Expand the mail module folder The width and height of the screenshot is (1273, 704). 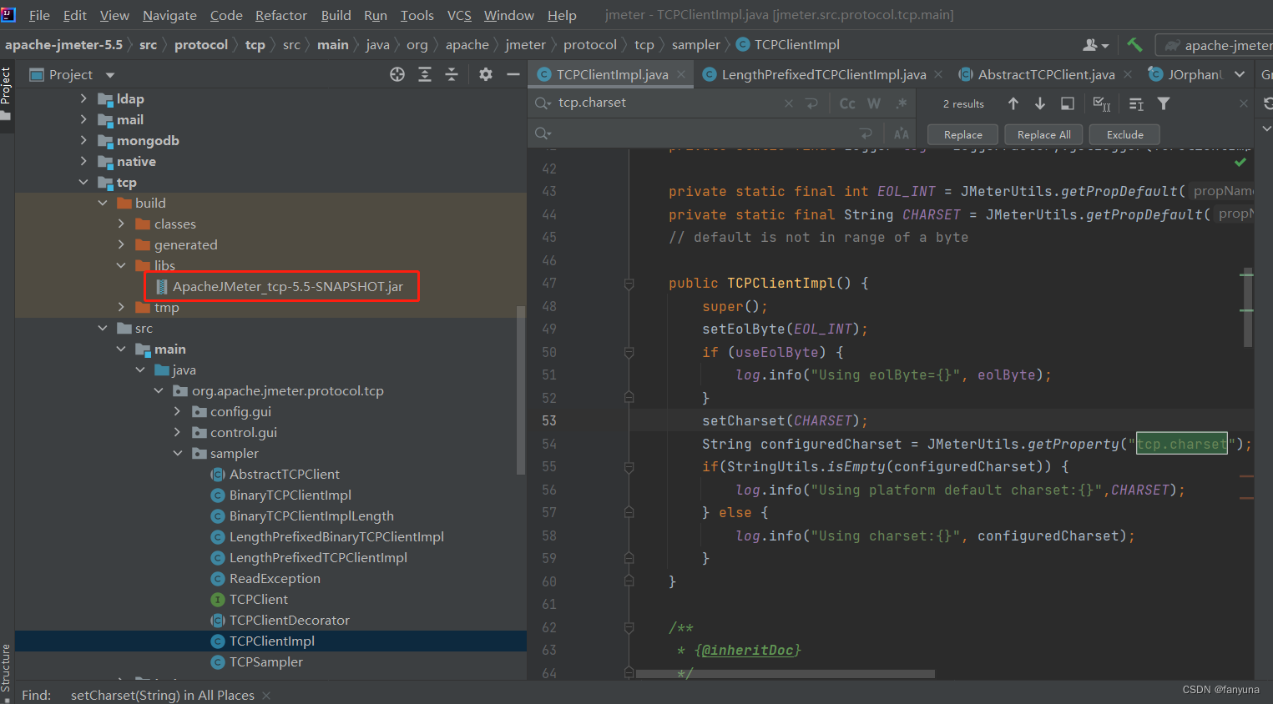click(83, 119)
